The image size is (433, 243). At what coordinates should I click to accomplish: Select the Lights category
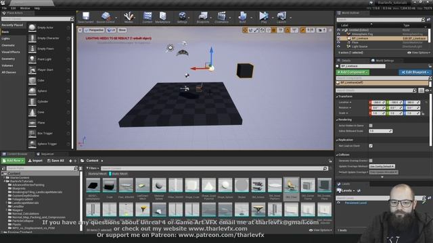click(6, 38)
